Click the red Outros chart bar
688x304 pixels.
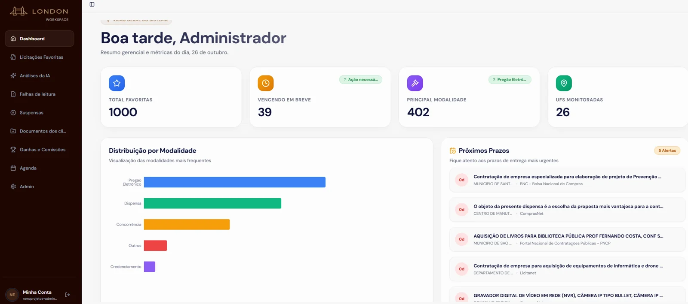155,246
